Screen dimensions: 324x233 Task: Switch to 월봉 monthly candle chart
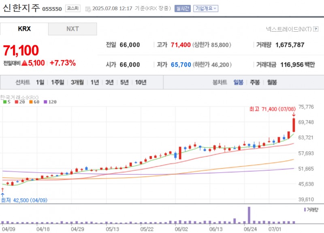(x=272, y=82)
